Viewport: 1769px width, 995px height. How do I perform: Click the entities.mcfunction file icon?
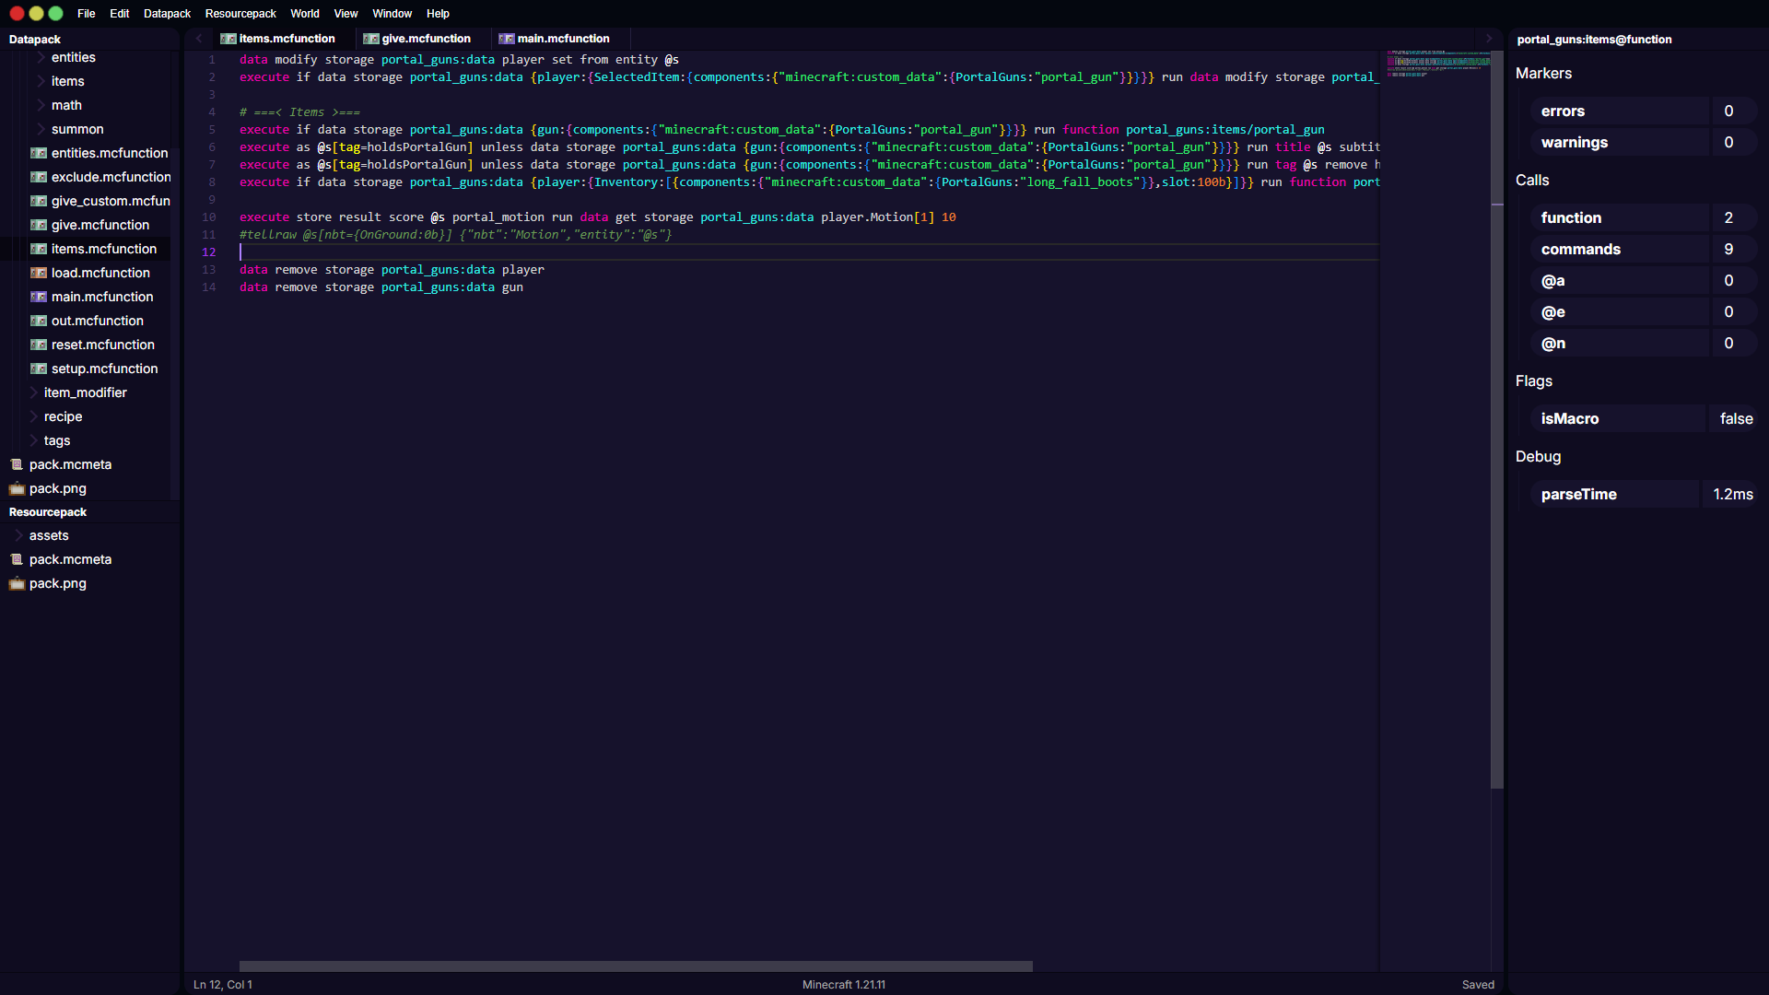(39, 153)
